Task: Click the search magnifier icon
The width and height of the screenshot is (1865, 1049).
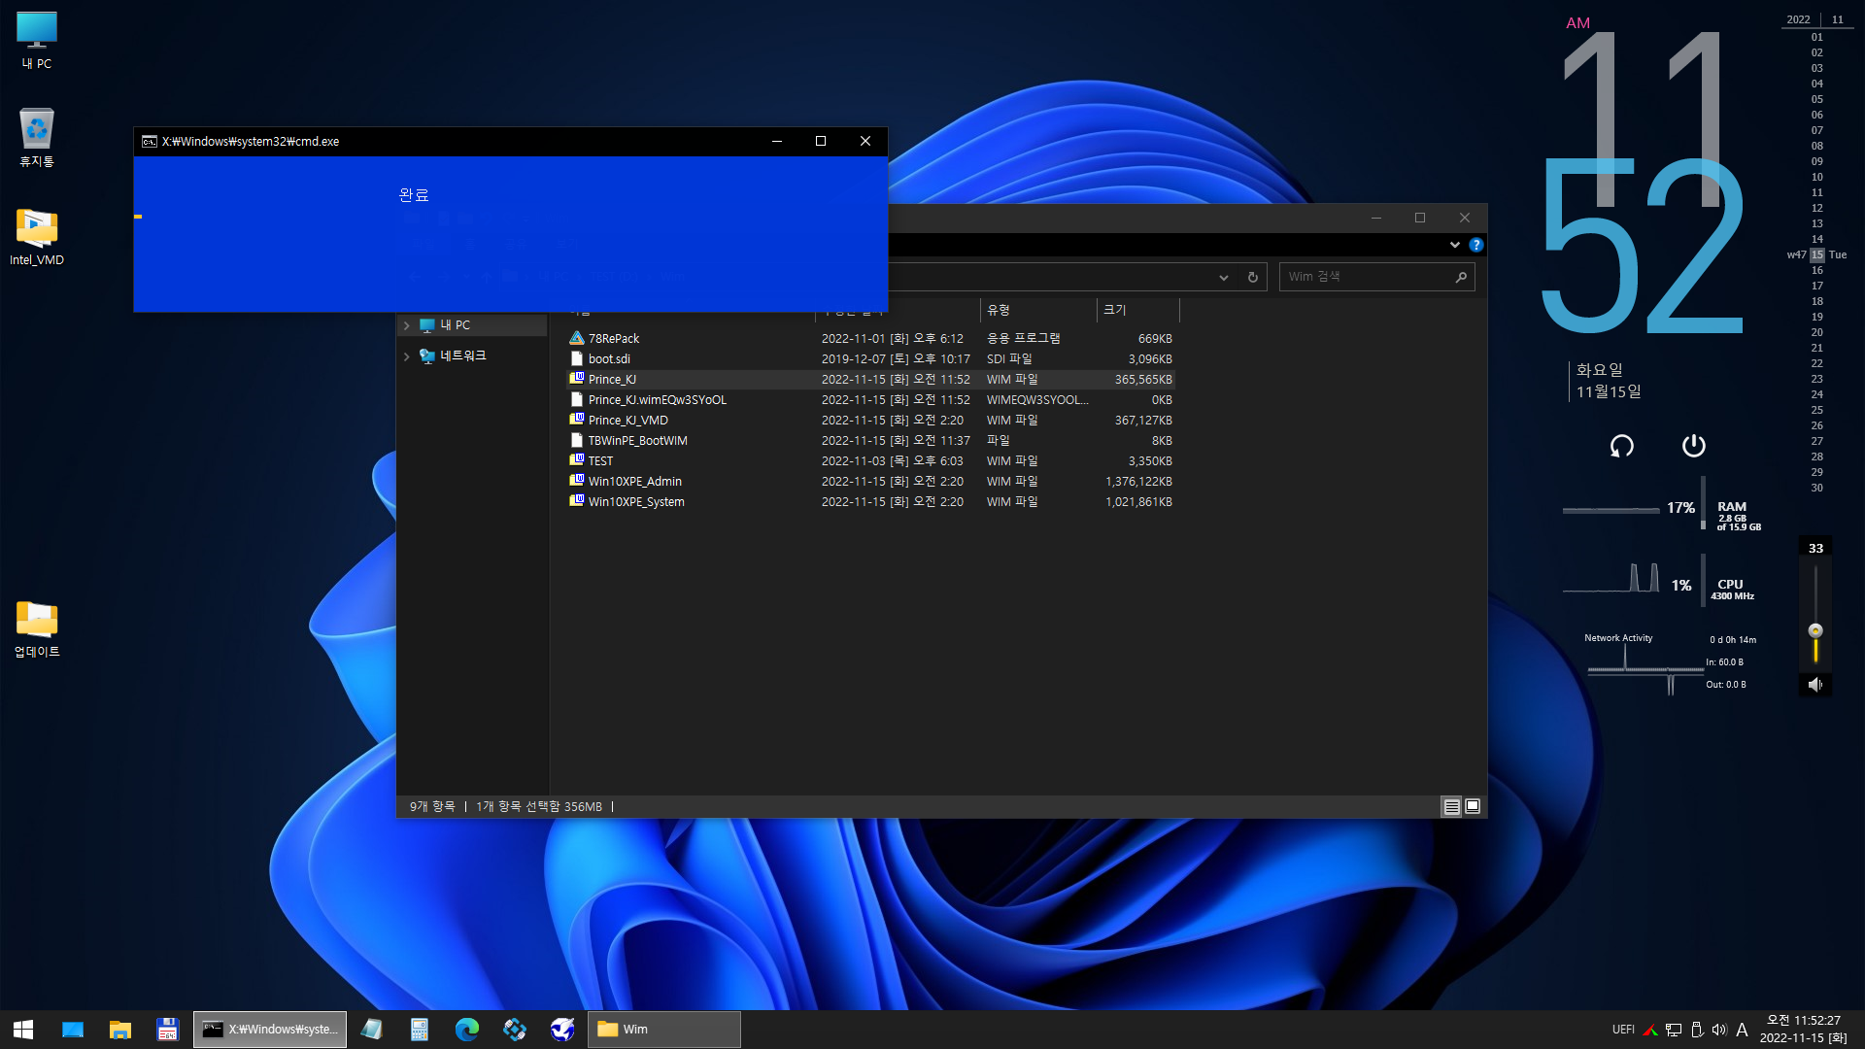Action: (1460, 278)
